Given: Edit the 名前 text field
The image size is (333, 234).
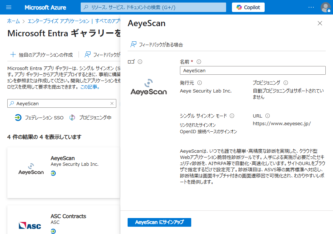Looking at the screenshot, I should [x=253, y=70].
